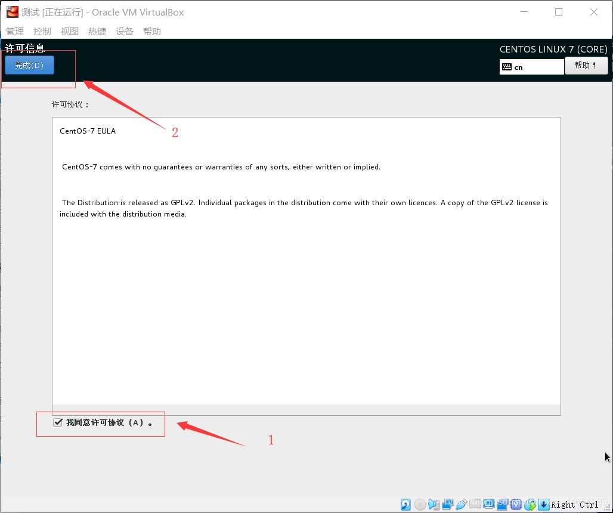Click the CPU virtualization V status icon
This screenshot has width=613, height=513.
[516, 505]
